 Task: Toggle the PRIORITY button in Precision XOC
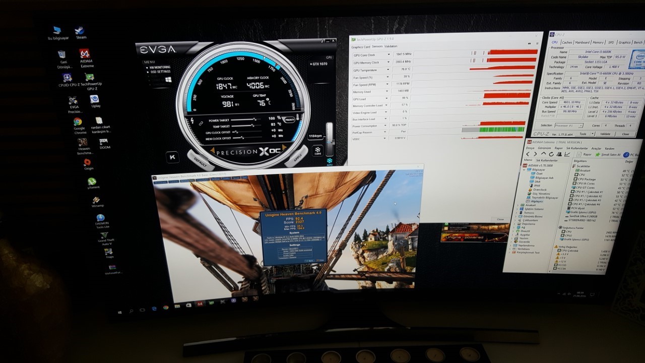pyautogui.click(x=289, y=120)
